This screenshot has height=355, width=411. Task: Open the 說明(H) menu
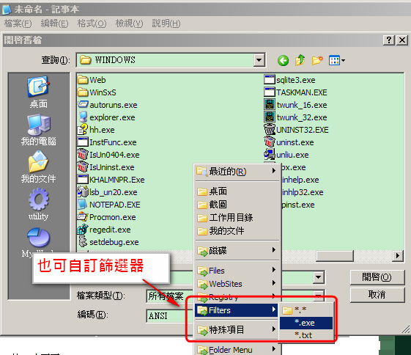(x=166, y=23)
